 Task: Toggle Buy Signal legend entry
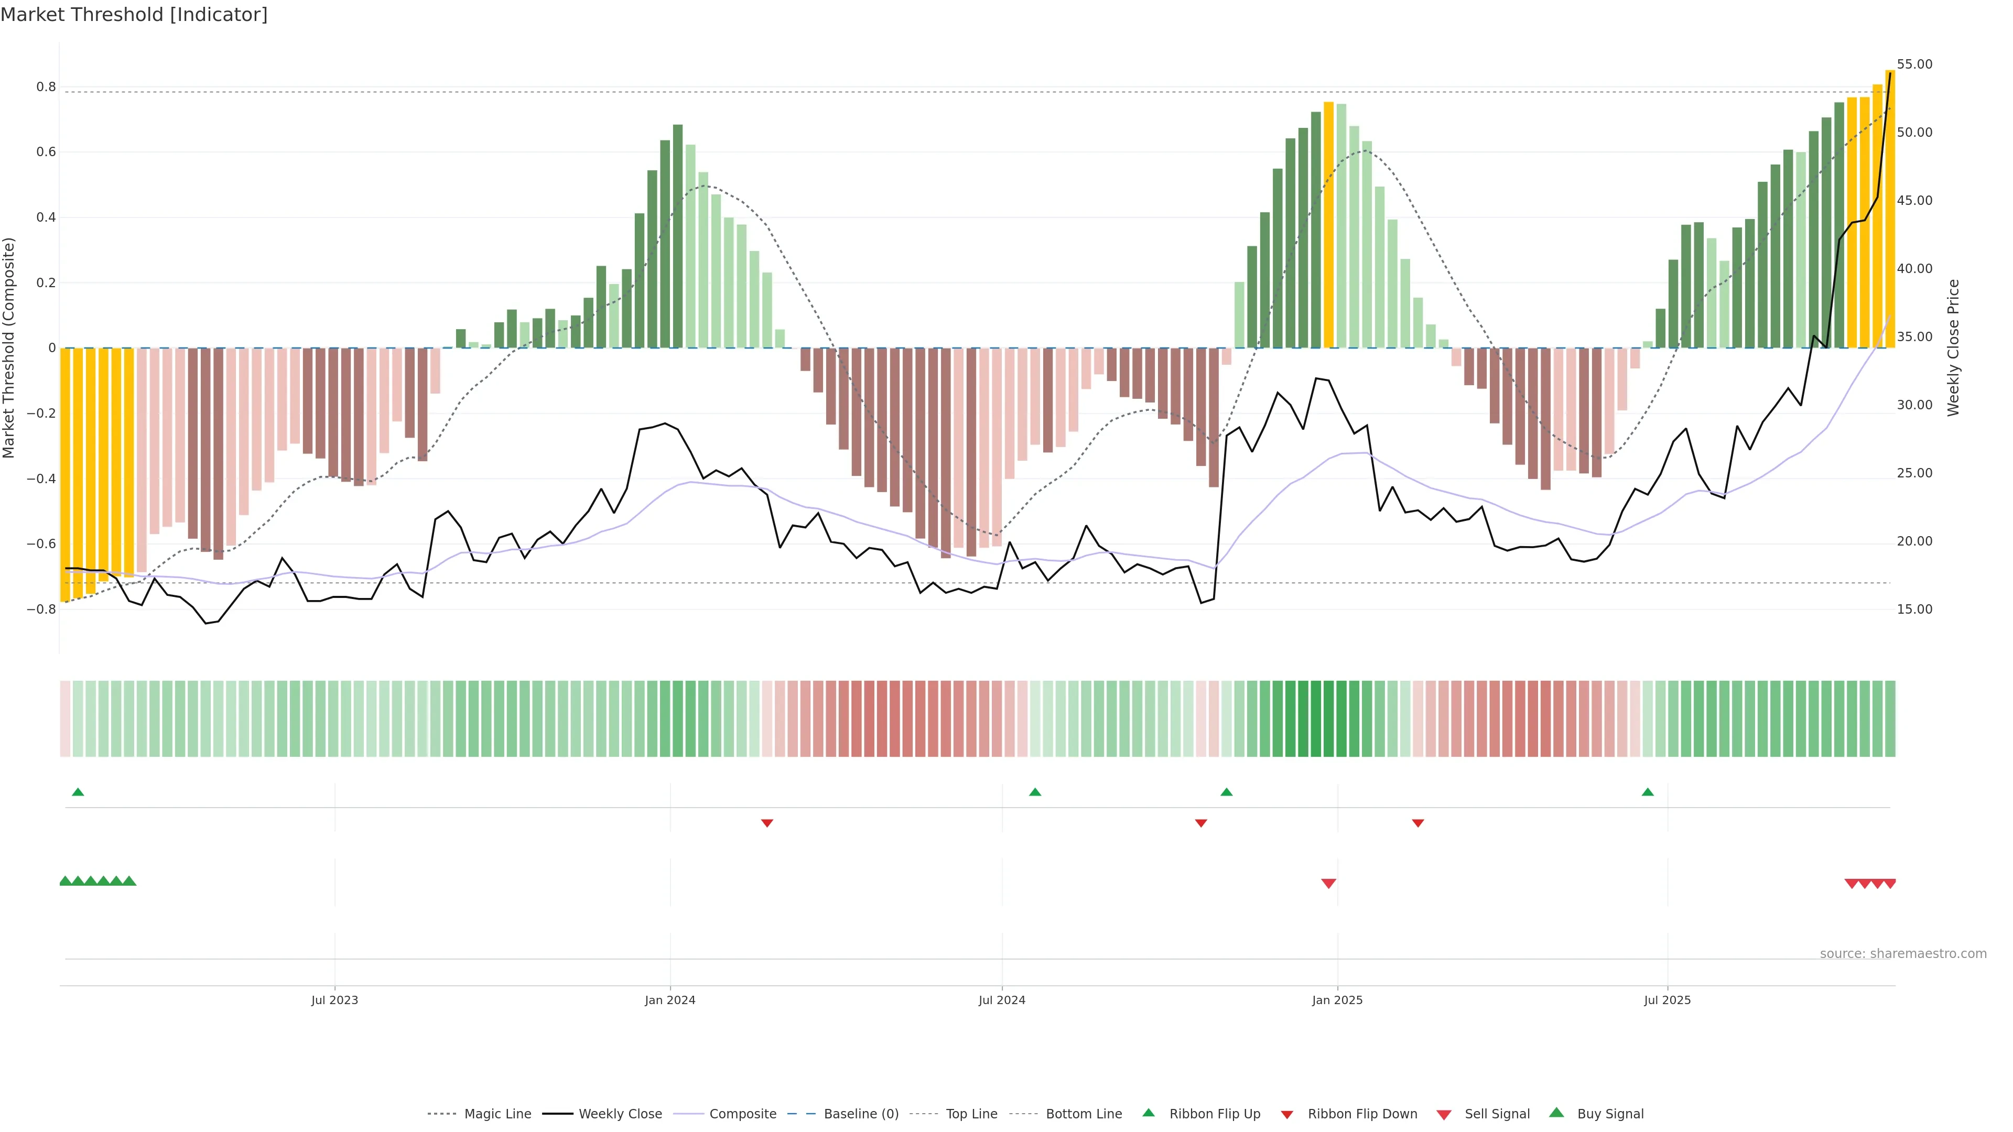[x=1610, y=1113]
